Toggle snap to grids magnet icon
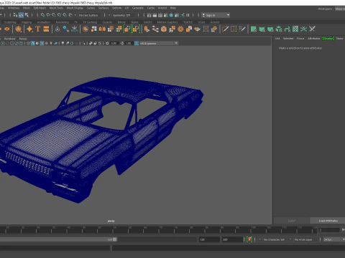This screenshot has height=258, width=345. pyautogui.click(x=42, y=15)
